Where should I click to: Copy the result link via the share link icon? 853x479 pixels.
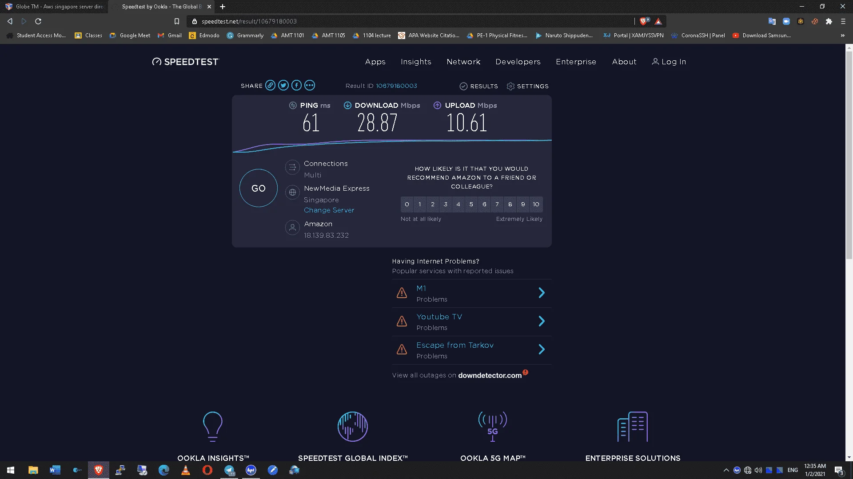tap(270, 86)
